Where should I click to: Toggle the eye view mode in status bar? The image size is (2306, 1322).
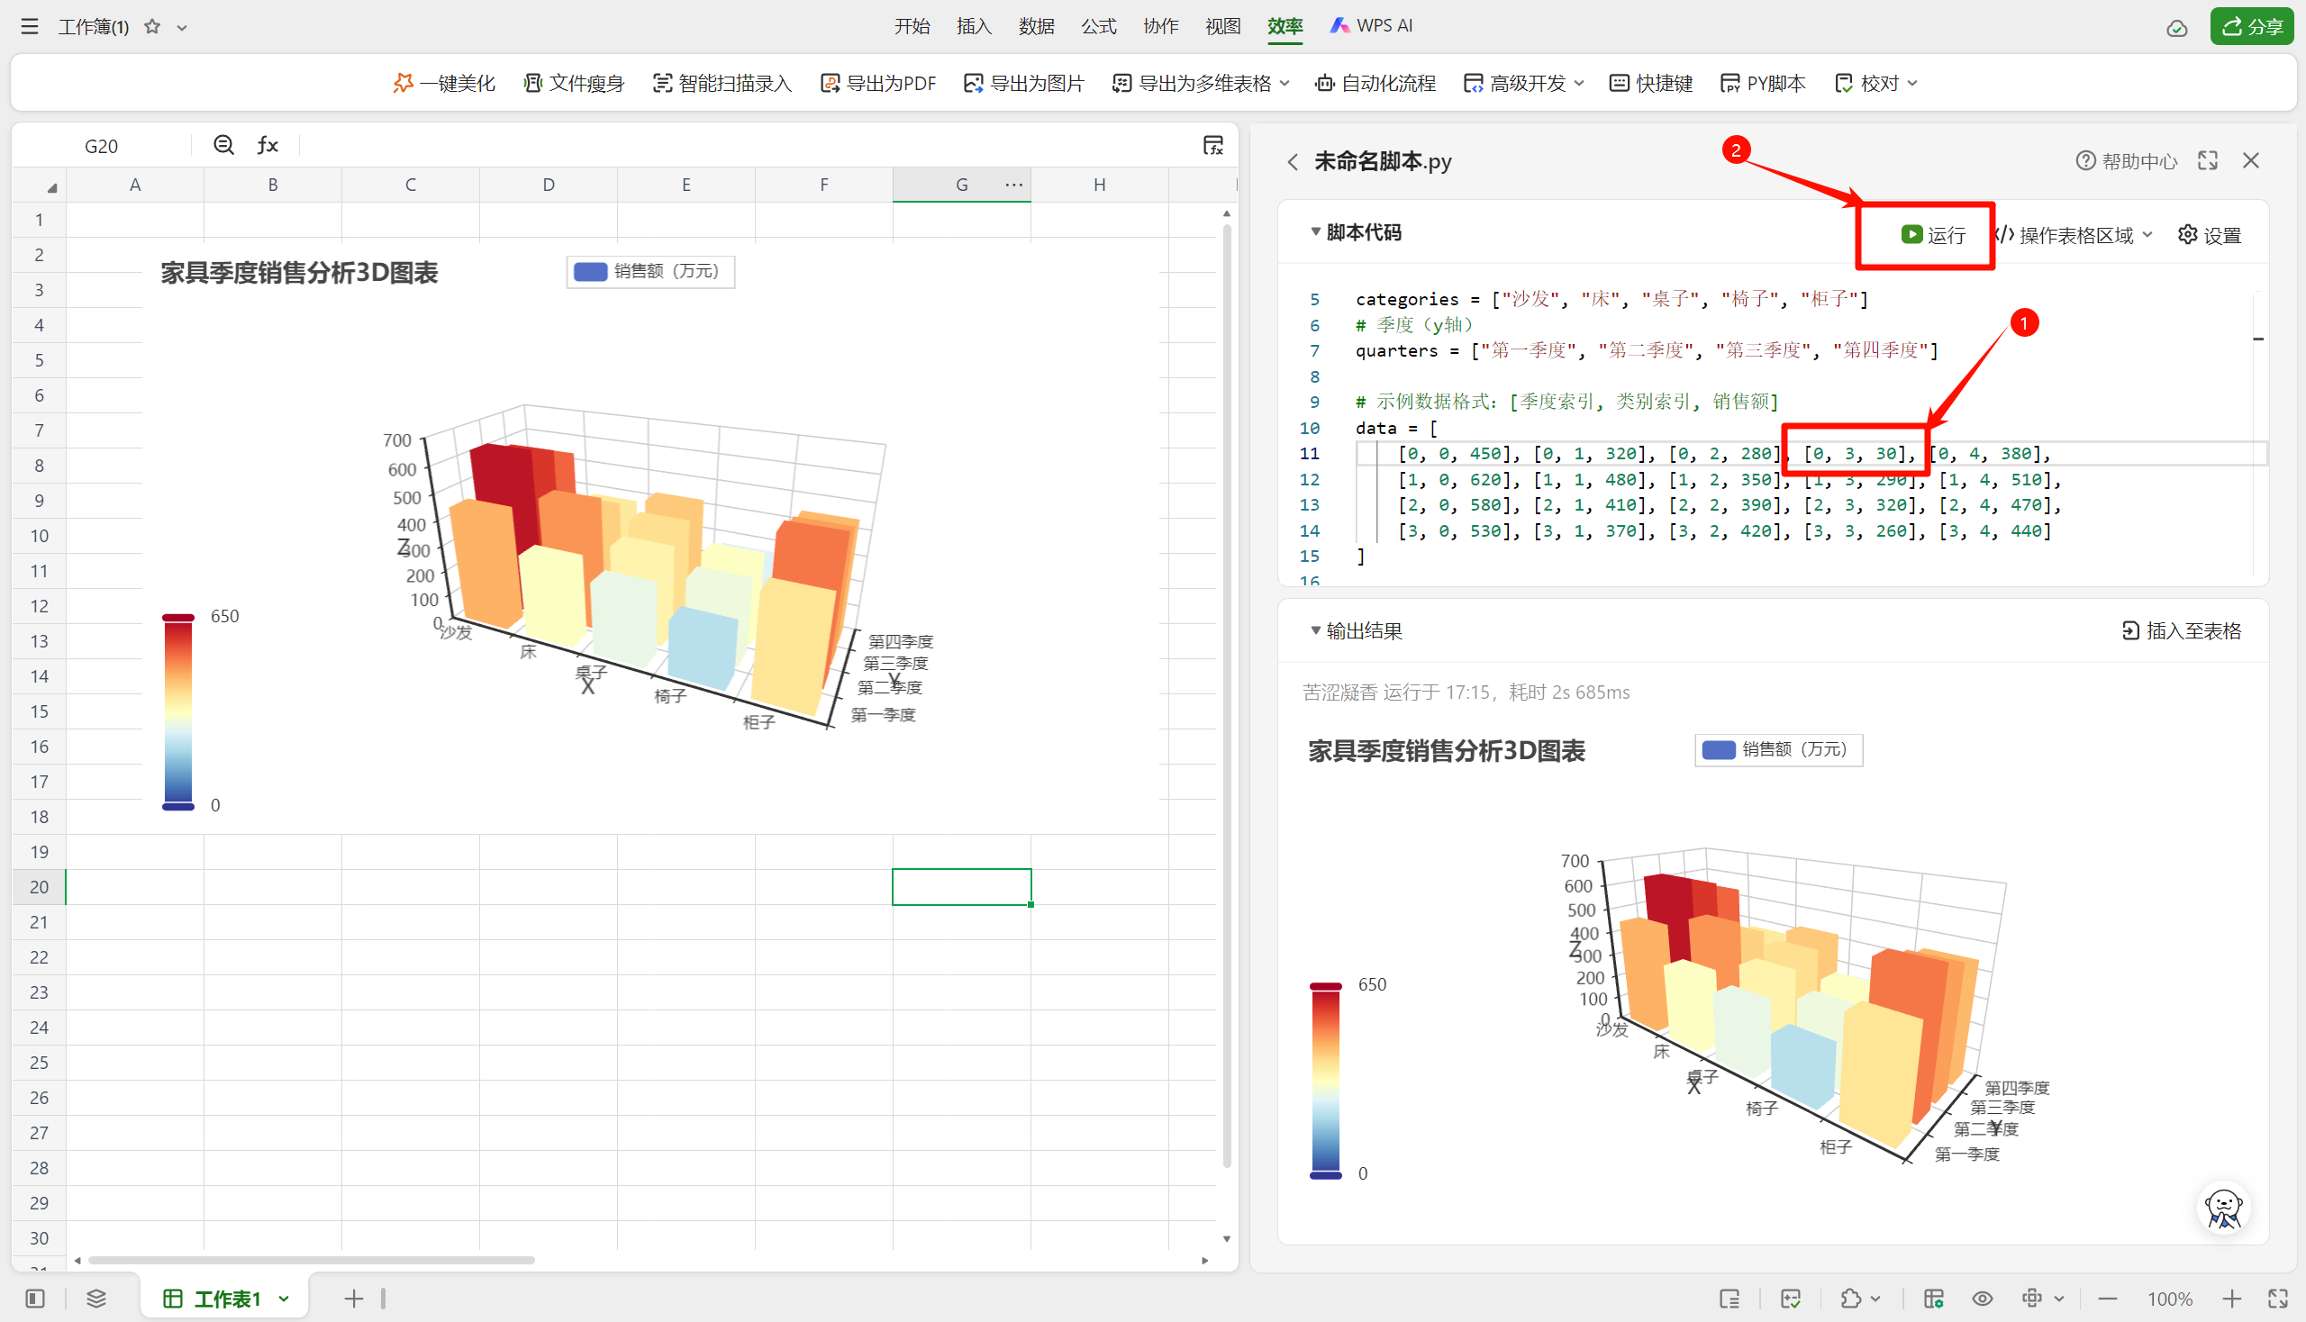click(x=1982, y=1299)
